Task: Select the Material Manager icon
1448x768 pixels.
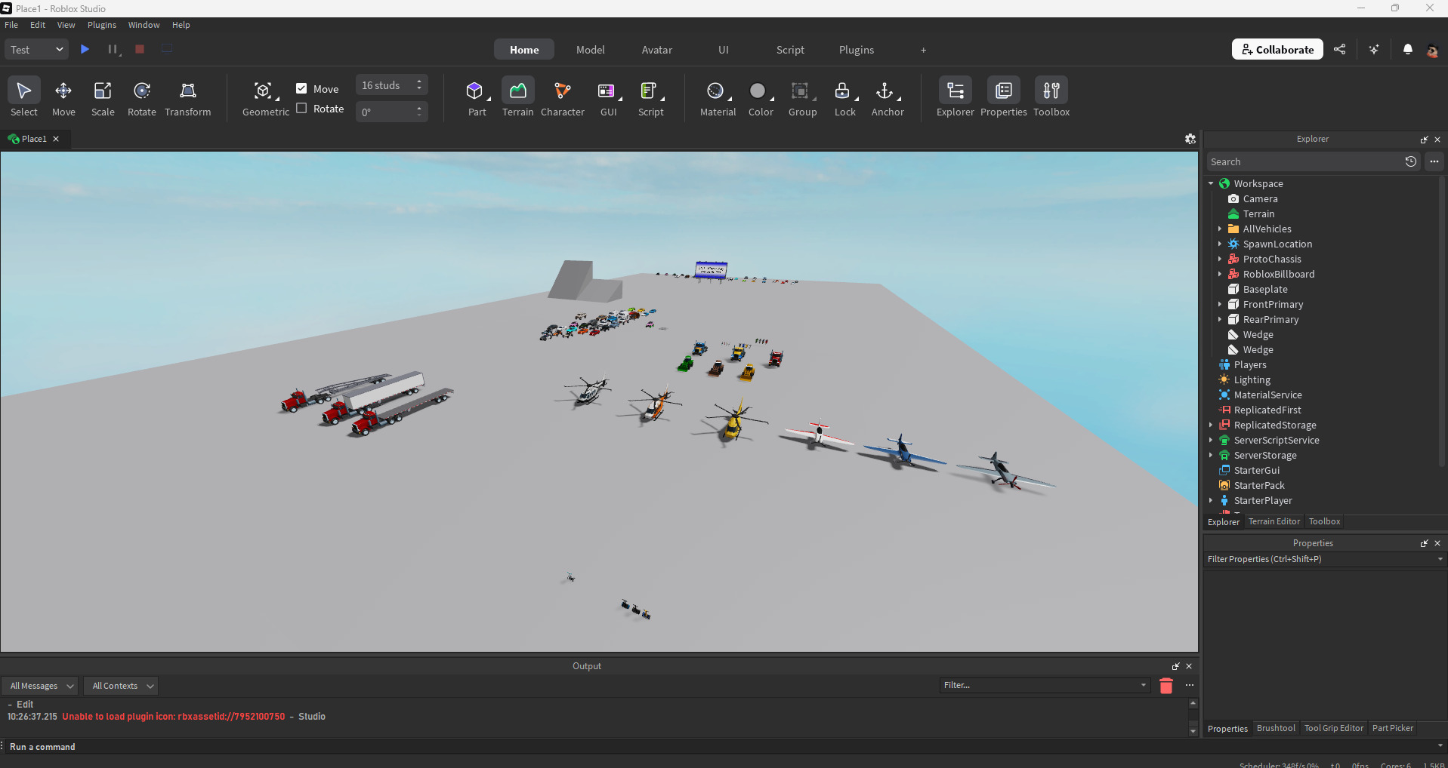Action: (716, 97)
